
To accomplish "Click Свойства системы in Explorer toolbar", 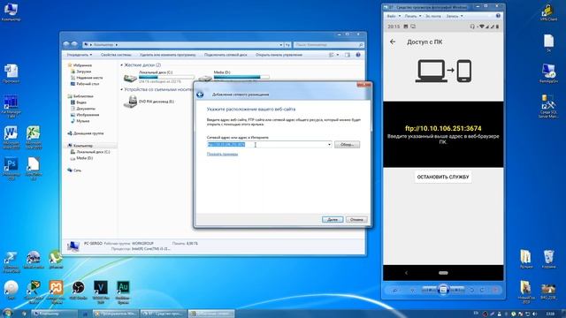I will (x=116, y=55).
